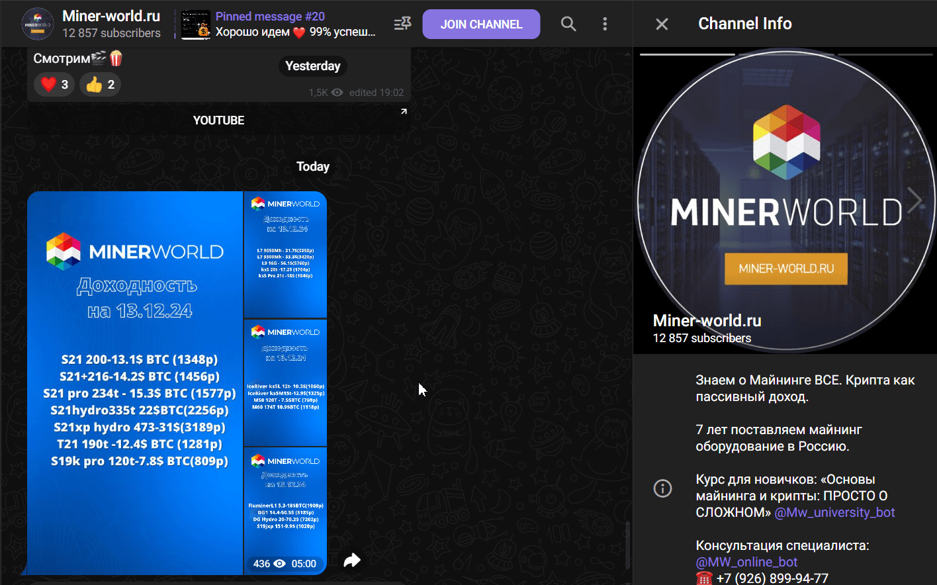Viewport: 937px width, 585px height.
Task: Open the Miner-world.ru channel avatar in header
Action: (x=38, y=24)
